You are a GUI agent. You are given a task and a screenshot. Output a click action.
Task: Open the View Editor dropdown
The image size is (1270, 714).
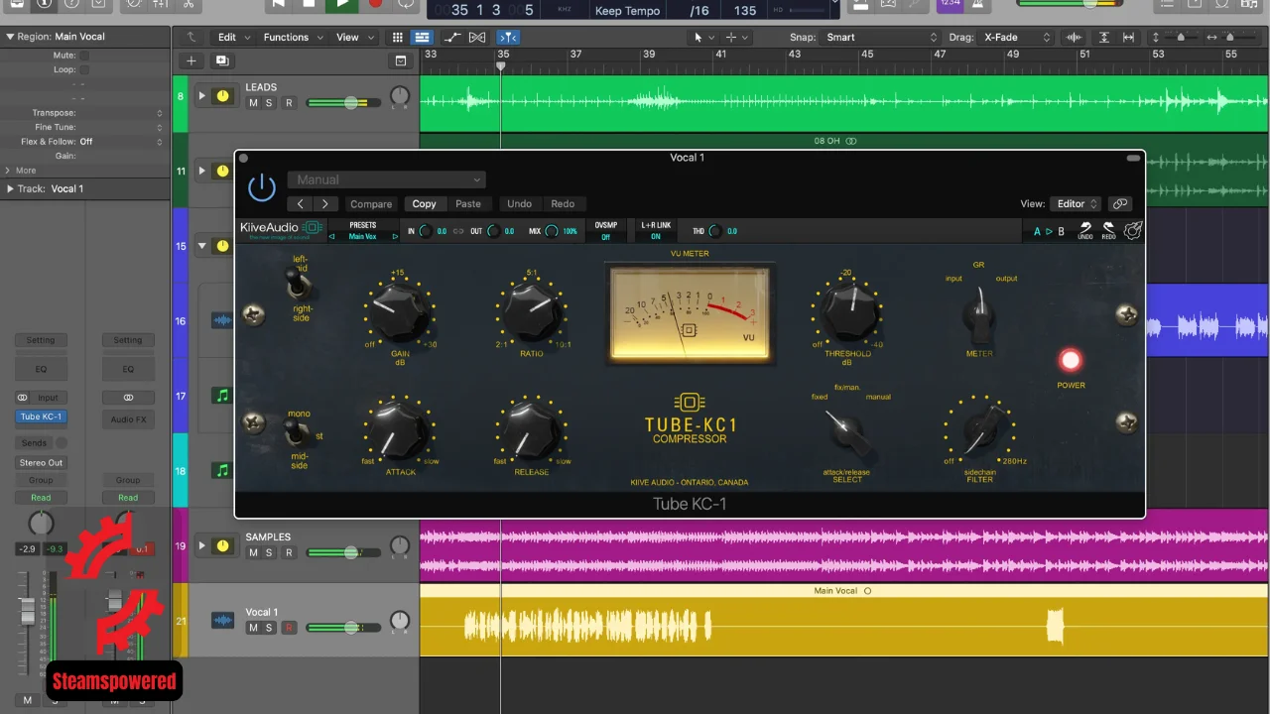1077,203
